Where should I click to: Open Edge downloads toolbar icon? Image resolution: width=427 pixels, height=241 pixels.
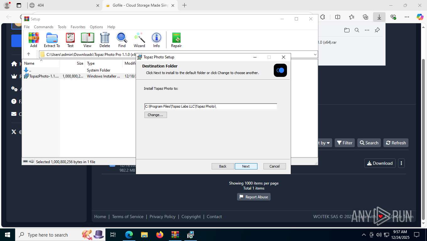pos(379,17)
